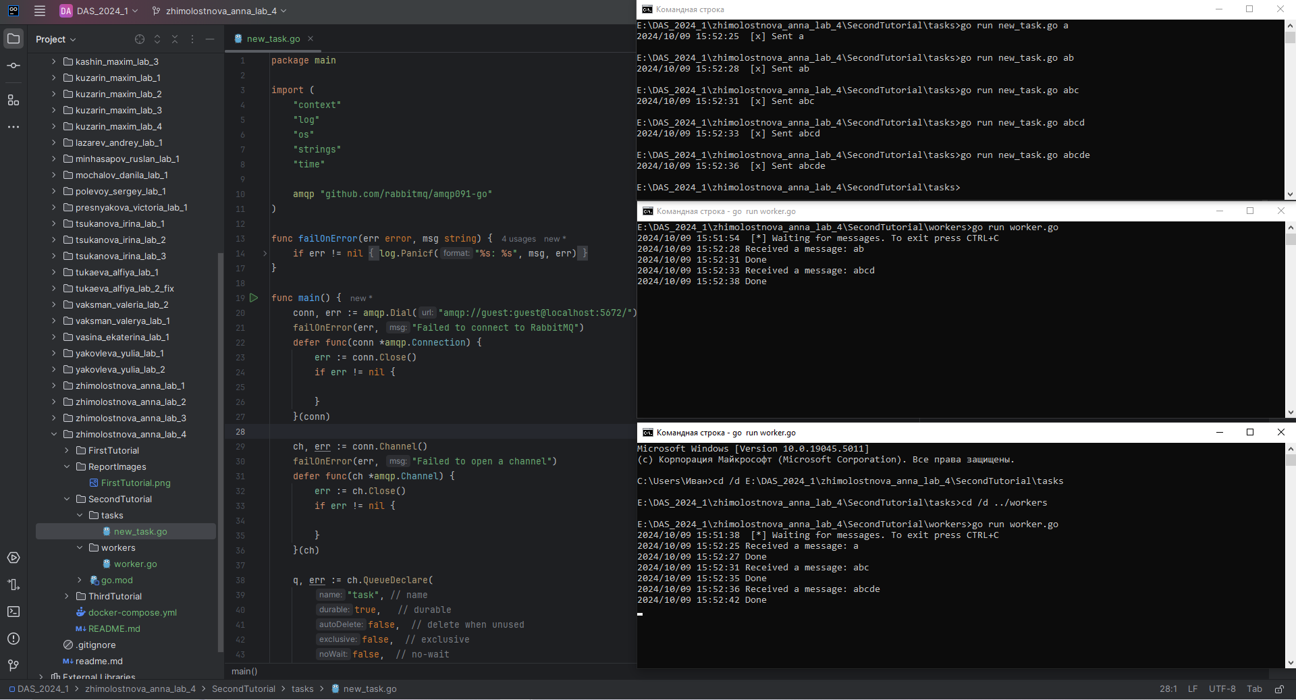Open go to line 28:1 indicator
The image size is (1296, 700).
click(1168, 689)
